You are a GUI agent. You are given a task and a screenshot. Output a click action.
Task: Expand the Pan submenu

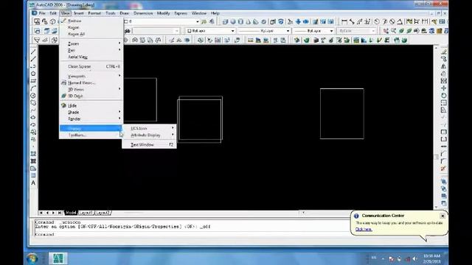(x=91, y=50)
